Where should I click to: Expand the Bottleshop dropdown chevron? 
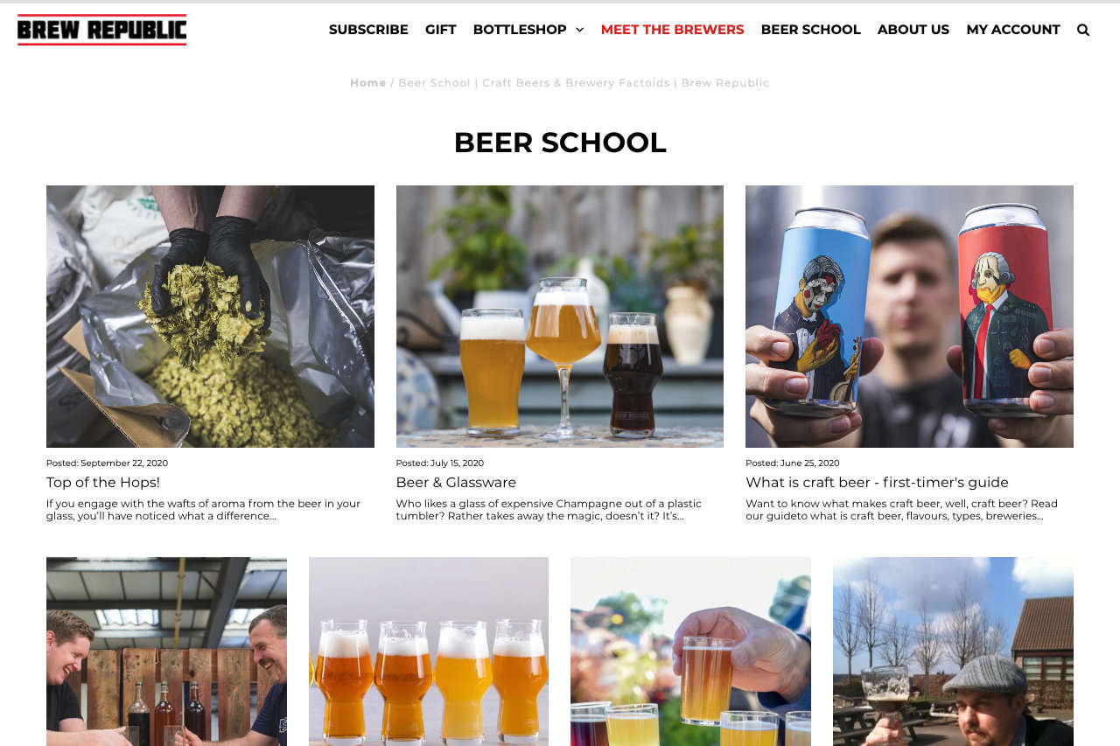[x=579, y=30]
